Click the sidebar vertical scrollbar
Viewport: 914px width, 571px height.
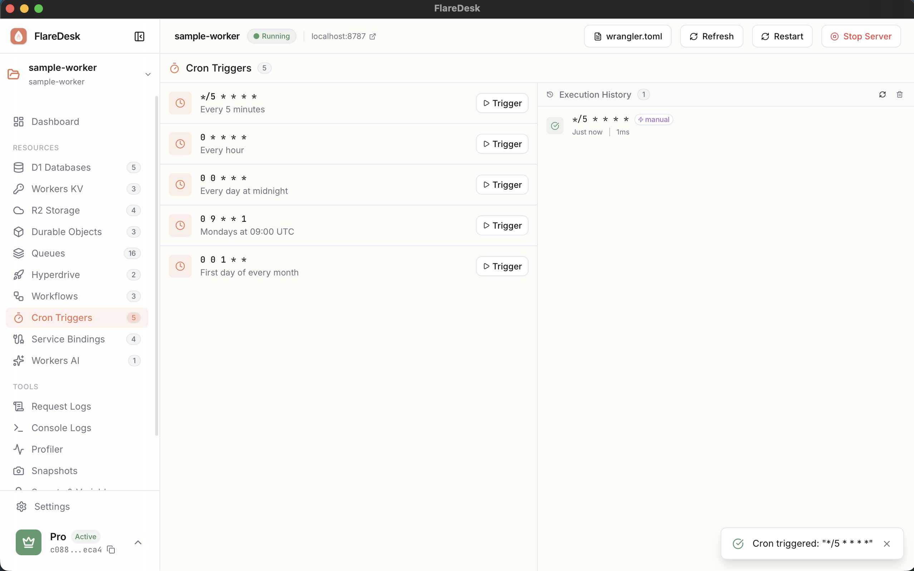point(157,264)
